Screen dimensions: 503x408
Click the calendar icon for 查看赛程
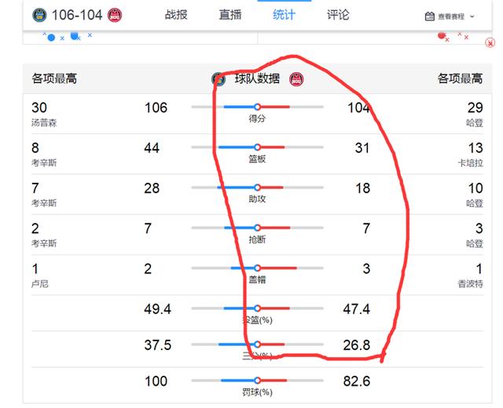point(430,16)
